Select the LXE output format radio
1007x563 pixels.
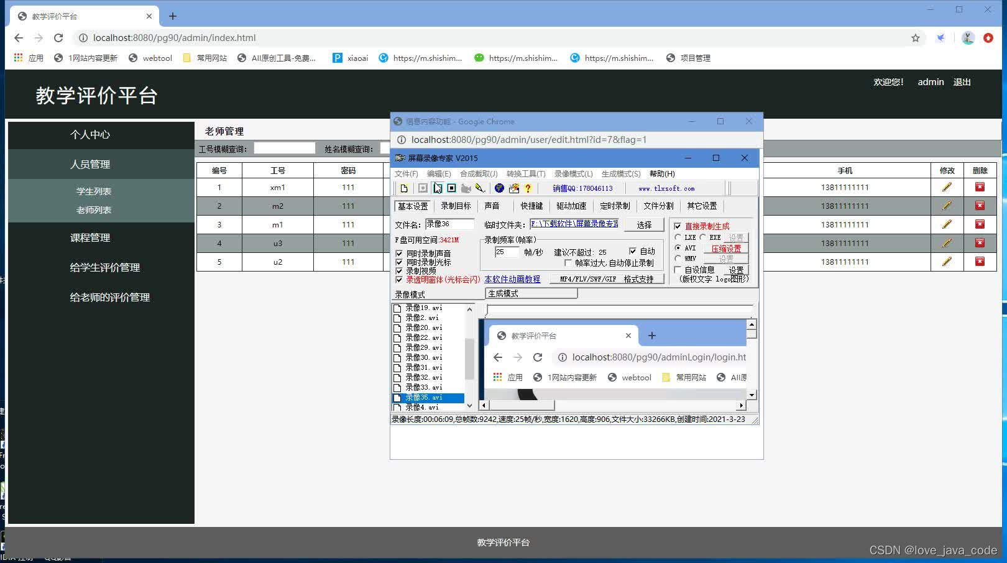click(678, 237)
